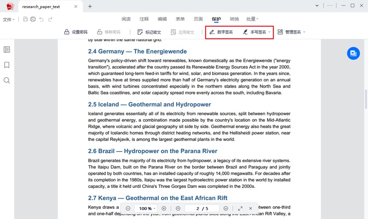Viewport: 368px width, 219px height.
Task: Click 设置密码 lock button
Action: (x=76, y=32)
